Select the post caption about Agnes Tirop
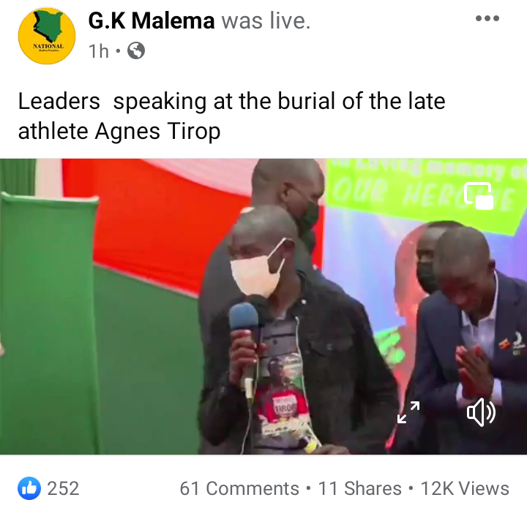Screen dimensions: 527x511 (x=231, y=116)
